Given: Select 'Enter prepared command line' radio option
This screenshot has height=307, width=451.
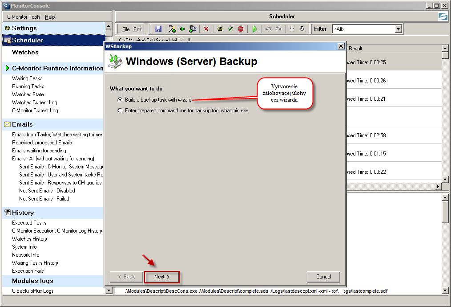Looking at the screenshot, I should click(x=183, y=111).
